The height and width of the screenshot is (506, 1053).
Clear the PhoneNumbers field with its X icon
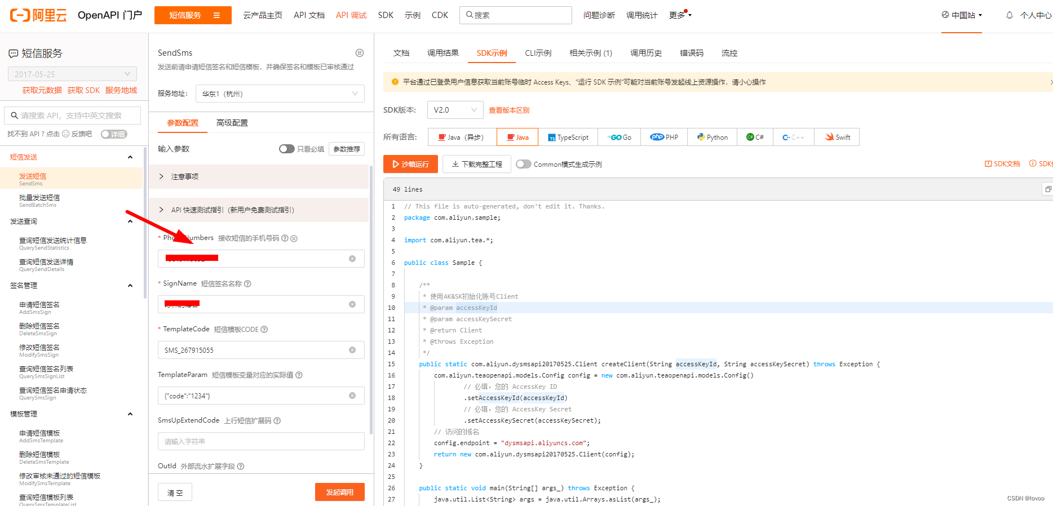click(352, 259)
